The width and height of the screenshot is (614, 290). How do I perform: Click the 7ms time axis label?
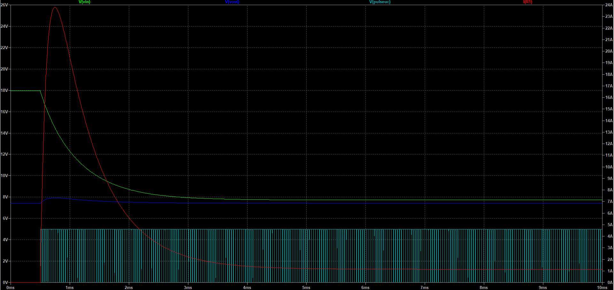[x=425, y=287]
